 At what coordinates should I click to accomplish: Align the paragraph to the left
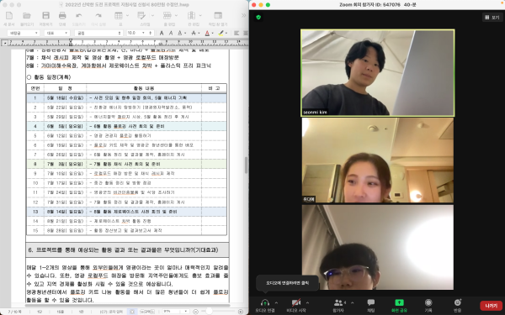[x=237, y=33]
